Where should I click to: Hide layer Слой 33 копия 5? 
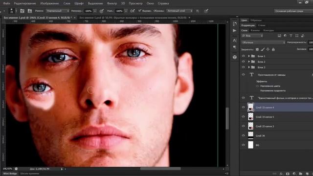244,117
